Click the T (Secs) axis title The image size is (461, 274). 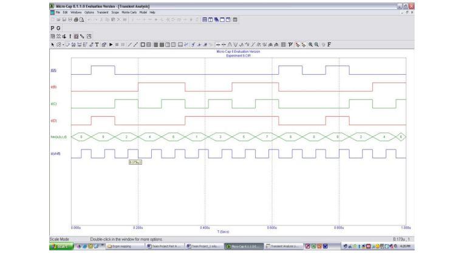[223, 232]
